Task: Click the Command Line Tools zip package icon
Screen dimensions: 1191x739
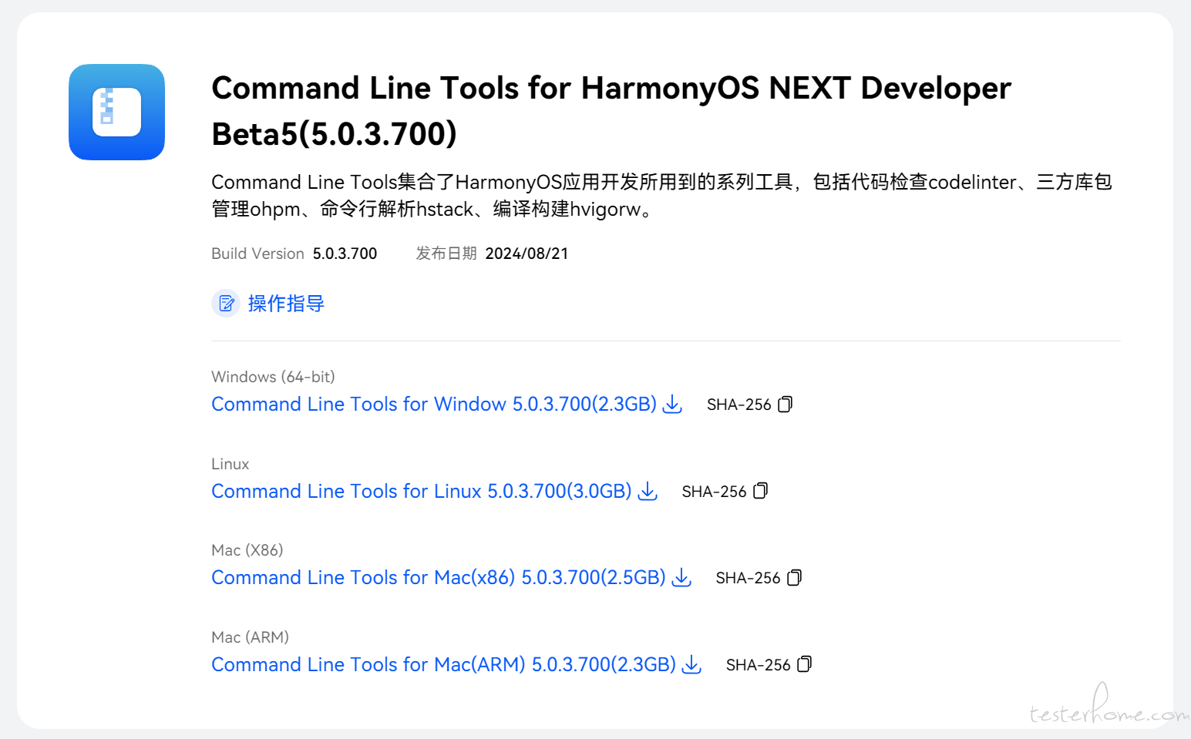Action: pyautogui.click(x=116, y=112)
